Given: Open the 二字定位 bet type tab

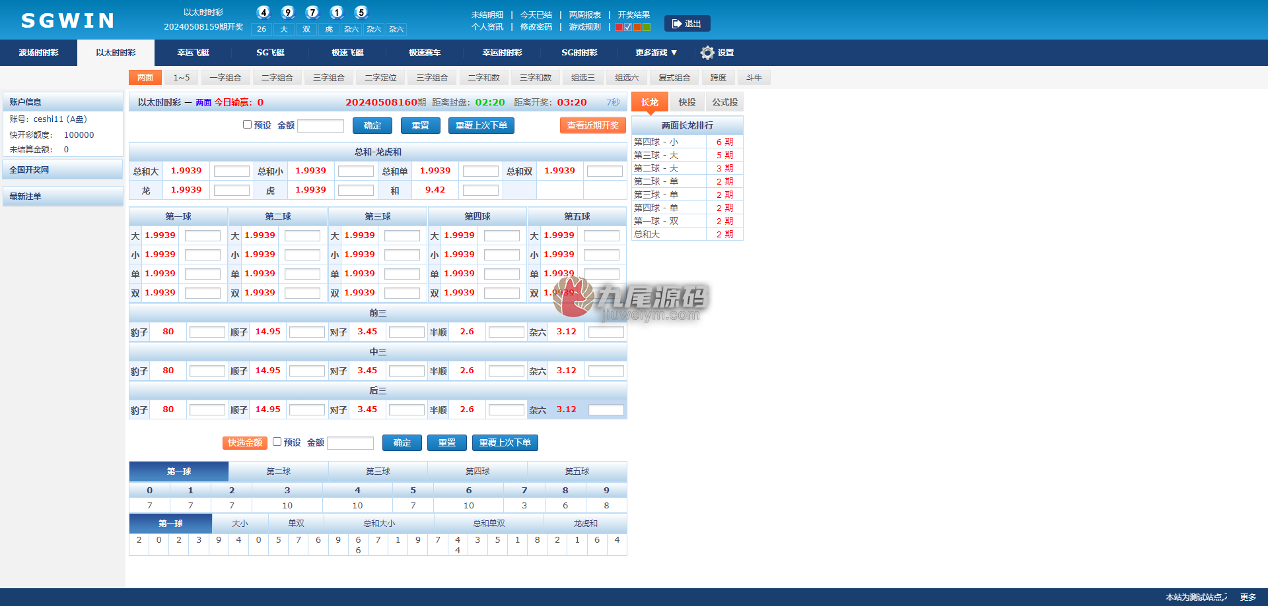Looking at the screenshot, I should (380, 78).
